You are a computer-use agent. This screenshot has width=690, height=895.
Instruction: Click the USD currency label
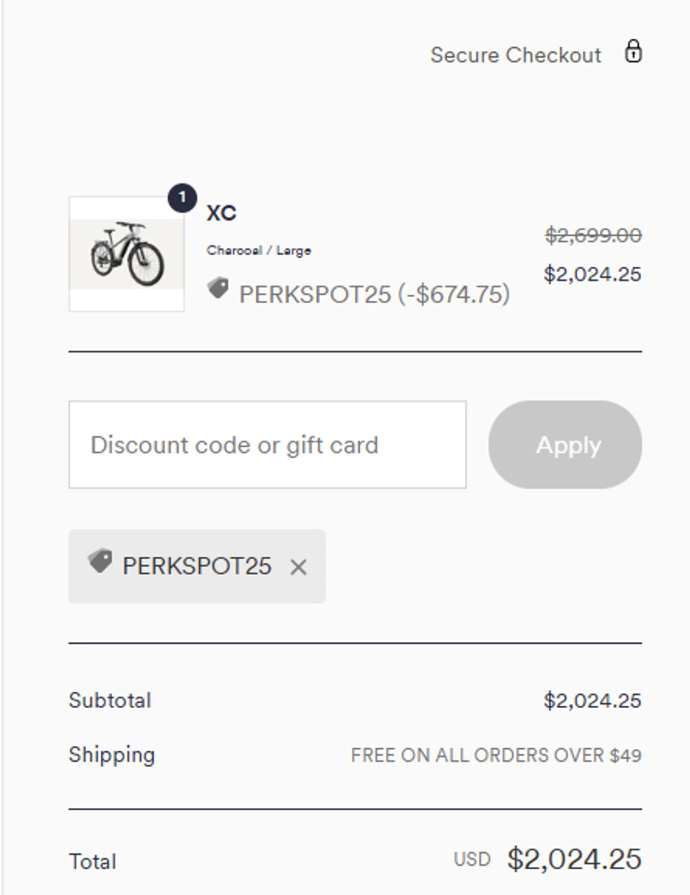pyautogui.click(x=472, y=860)
